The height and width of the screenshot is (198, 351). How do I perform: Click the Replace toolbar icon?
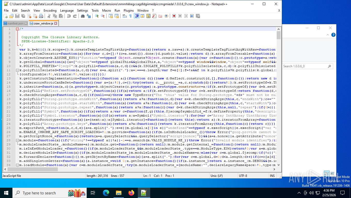(89, 16)
